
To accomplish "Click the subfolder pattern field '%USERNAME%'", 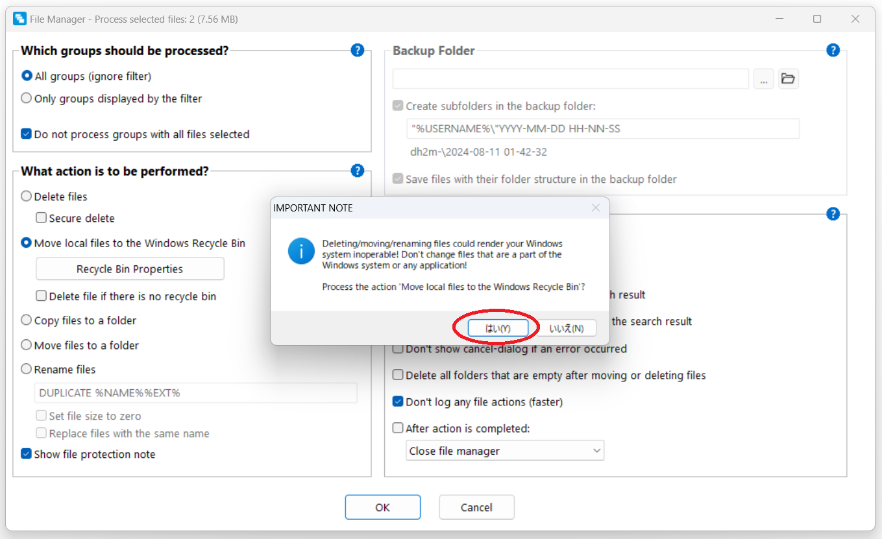I will click(x=603, y=128).
